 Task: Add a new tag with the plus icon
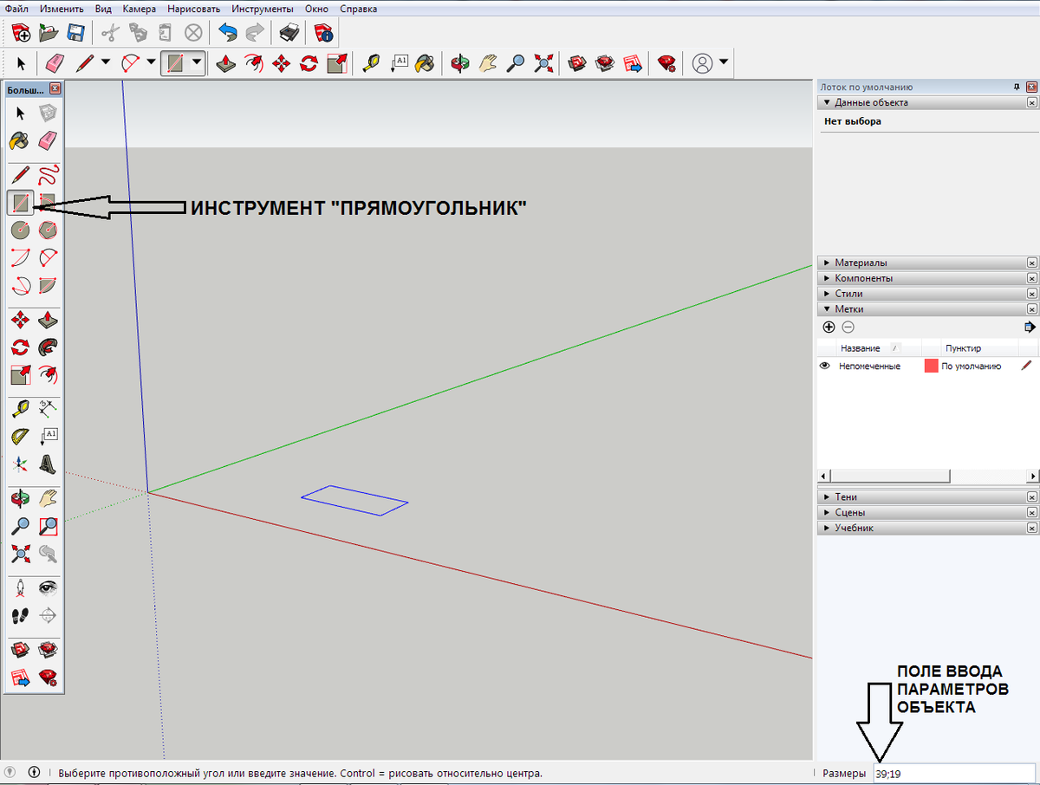829,327
